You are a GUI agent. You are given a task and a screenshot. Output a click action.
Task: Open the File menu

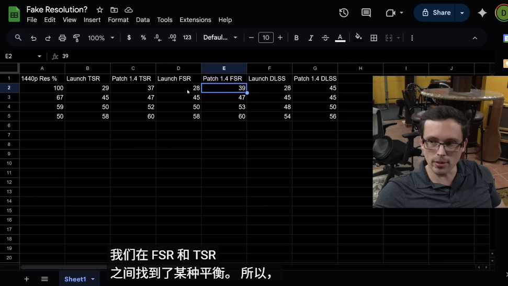click(32, 20)
